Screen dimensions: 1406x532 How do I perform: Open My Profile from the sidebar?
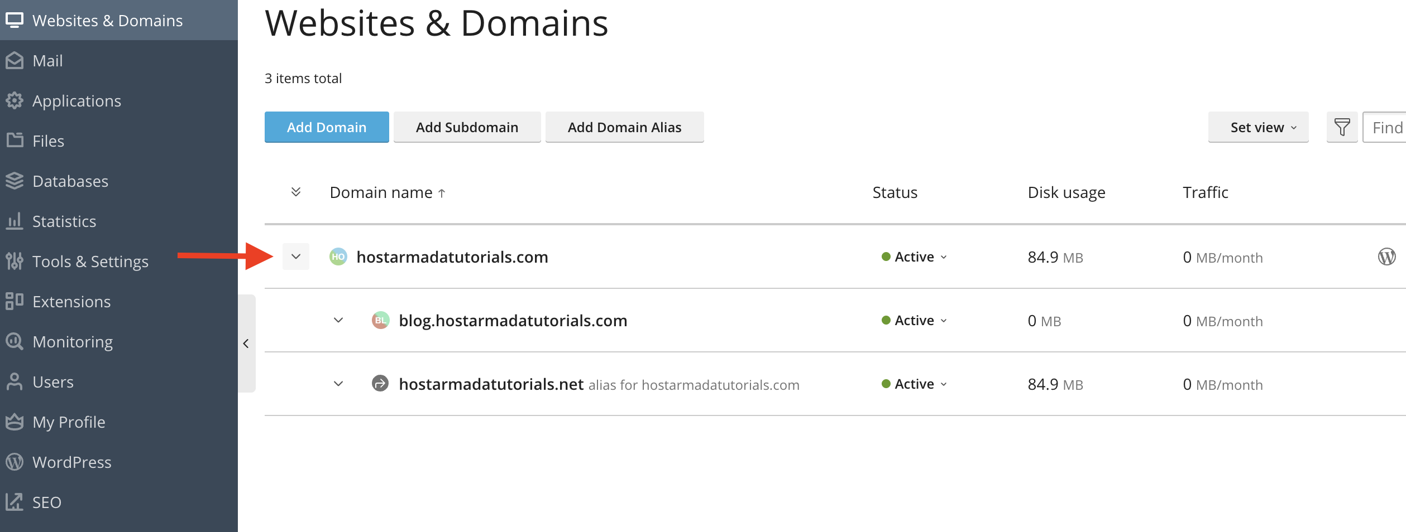pyautogui.click(x=14, y=422)
